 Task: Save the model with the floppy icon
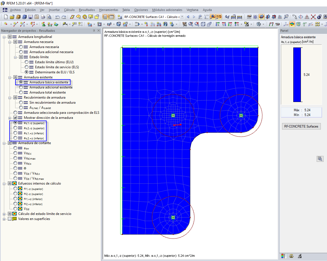pos(30,17)
